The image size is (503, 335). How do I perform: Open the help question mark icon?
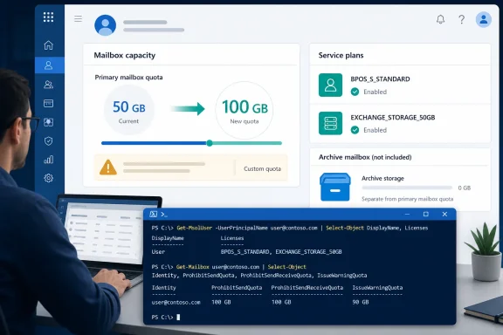(461, 19)
